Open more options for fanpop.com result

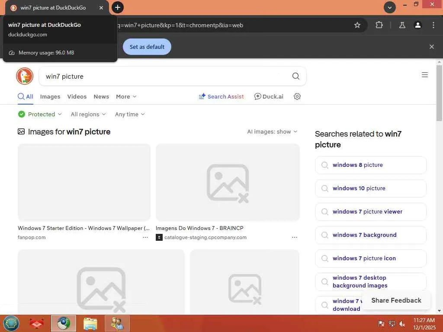tap(145, 237)
